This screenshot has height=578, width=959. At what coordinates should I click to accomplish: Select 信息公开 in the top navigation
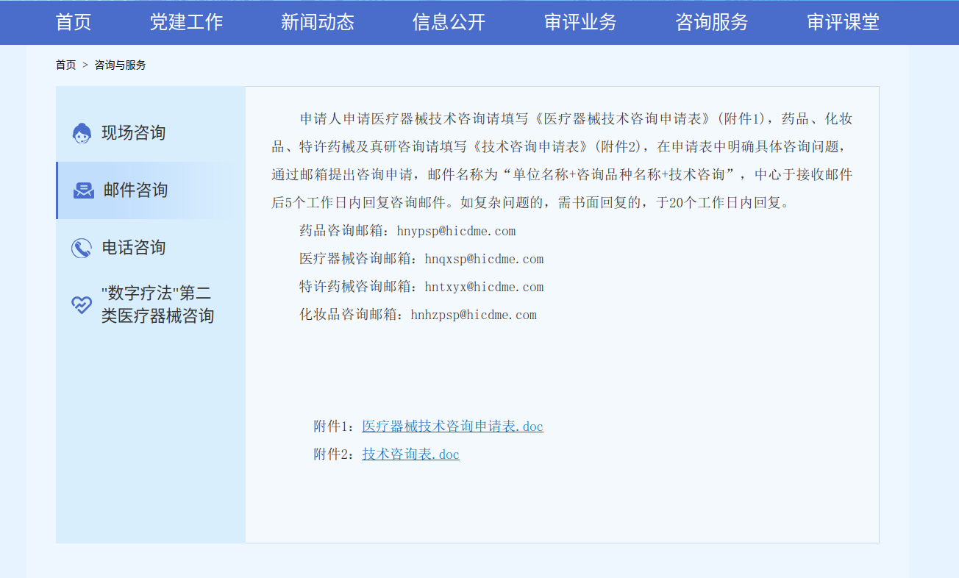point(449,22)
